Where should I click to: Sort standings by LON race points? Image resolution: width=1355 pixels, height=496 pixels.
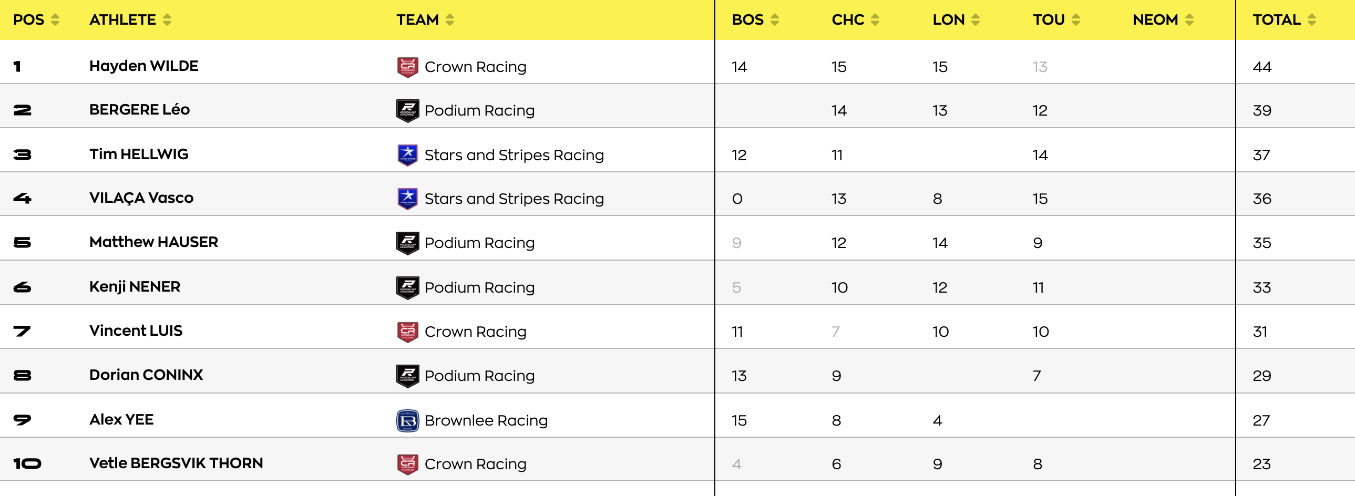click(x=976, y=20)
